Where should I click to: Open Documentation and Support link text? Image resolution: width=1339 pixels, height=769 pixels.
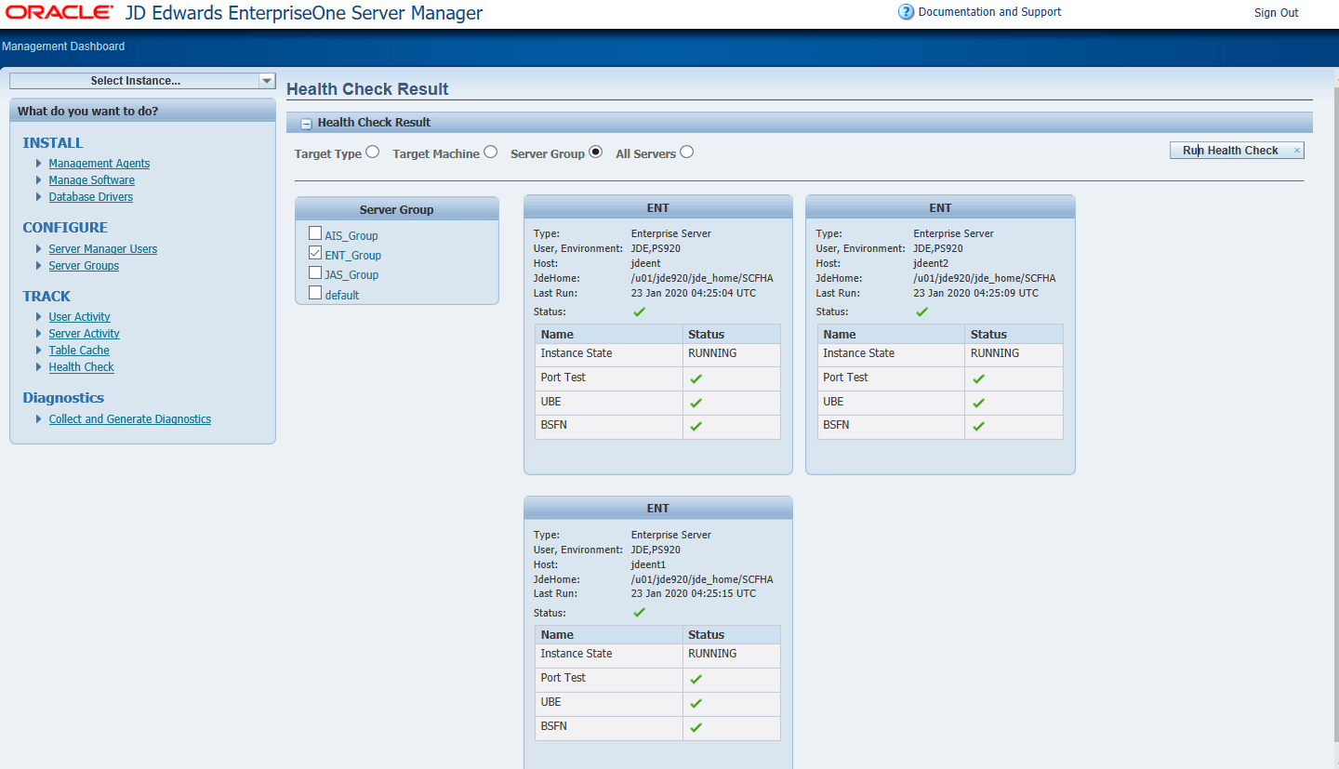[989, 12]
